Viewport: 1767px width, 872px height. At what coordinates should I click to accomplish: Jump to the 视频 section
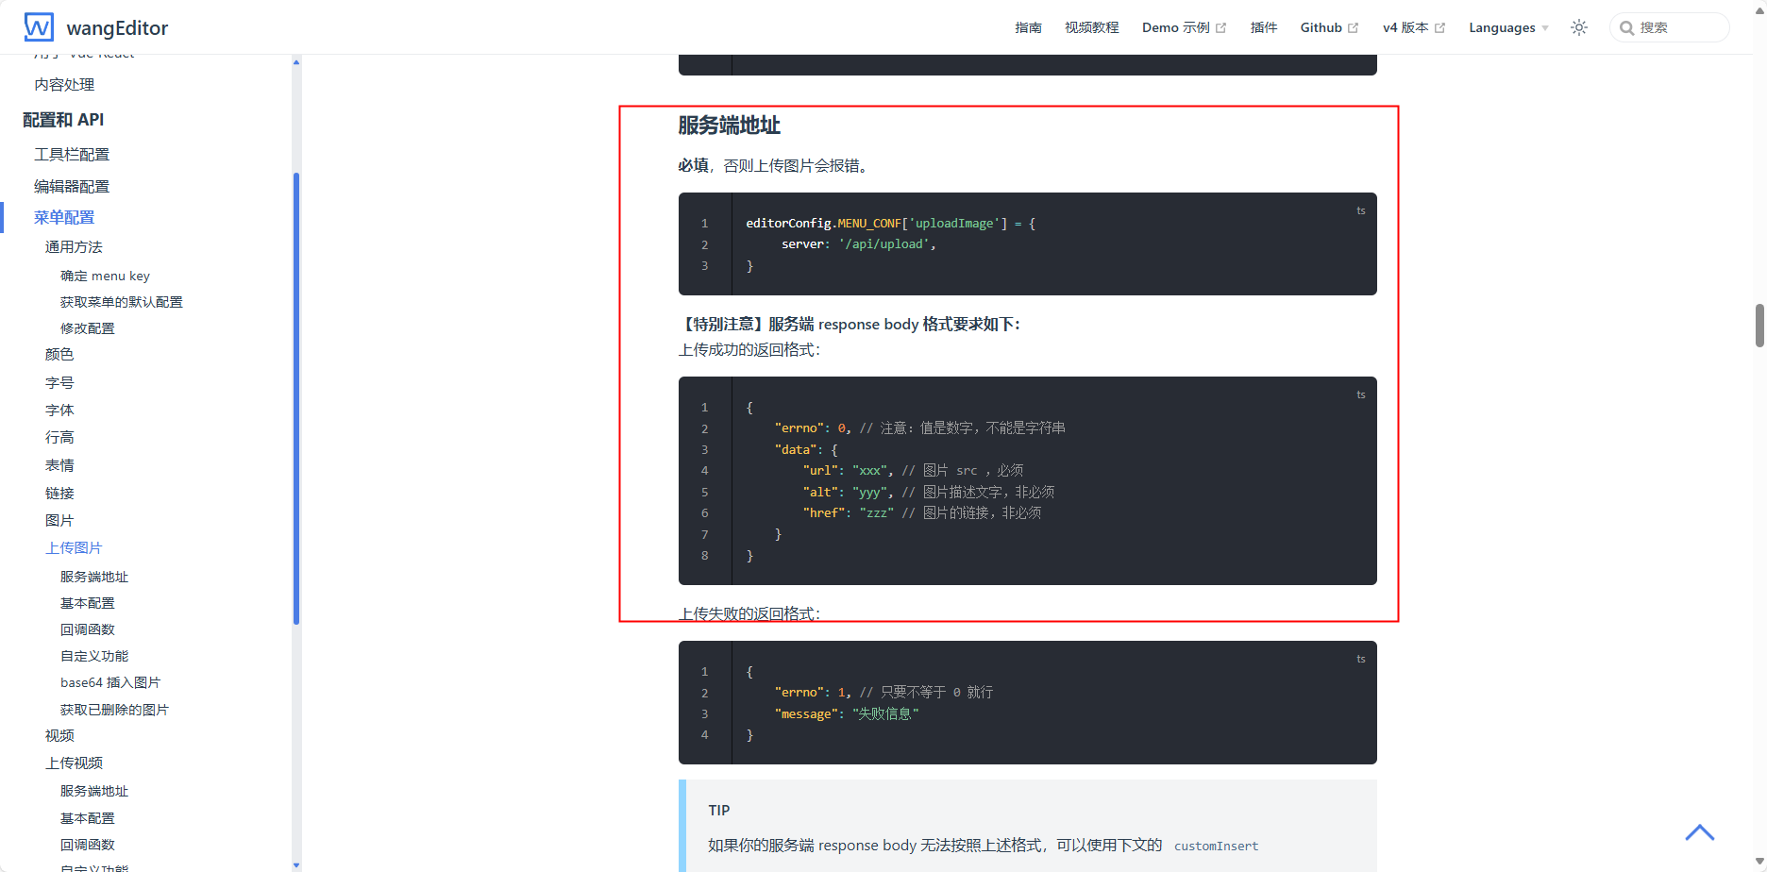click(59, 735)
